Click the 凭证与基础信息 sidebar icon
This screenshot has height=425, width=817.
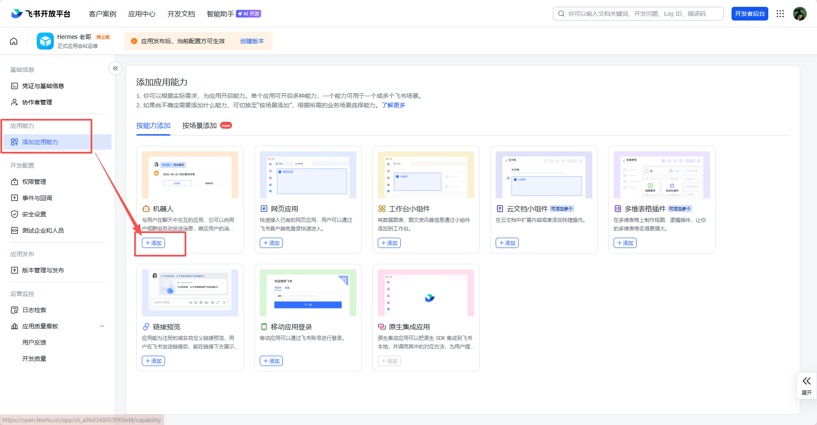tap(15, 86)
